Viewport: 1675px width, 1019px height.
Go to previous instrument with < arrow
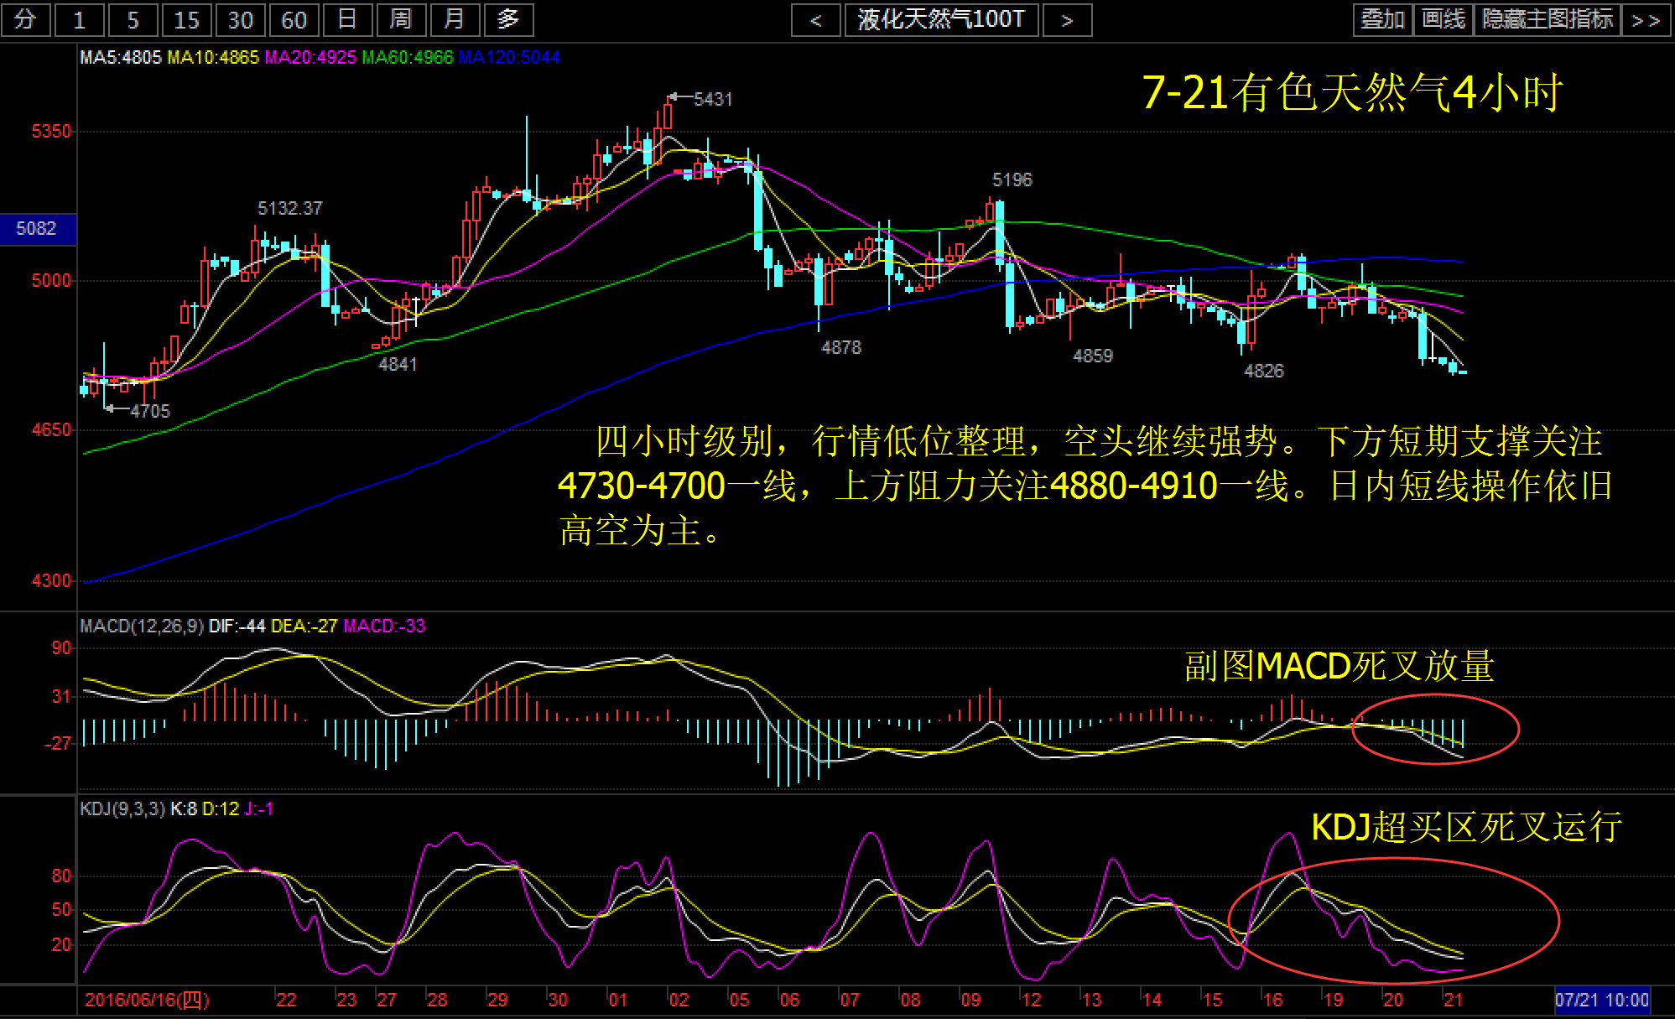pyautogui.click(x=816, y=20)
